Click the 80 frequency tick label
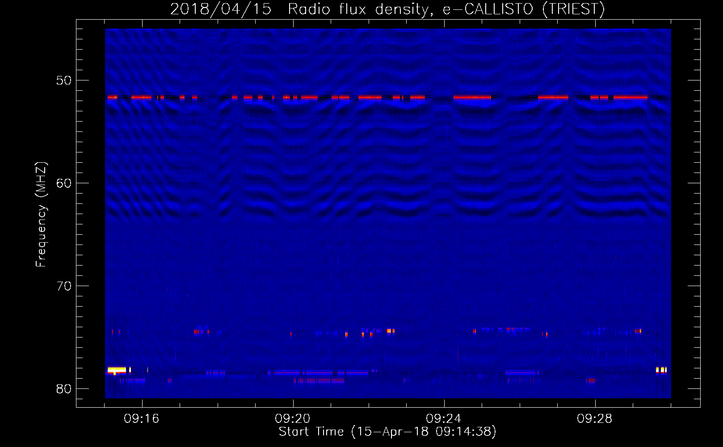The image size is (723, 447). pos(64,389)
